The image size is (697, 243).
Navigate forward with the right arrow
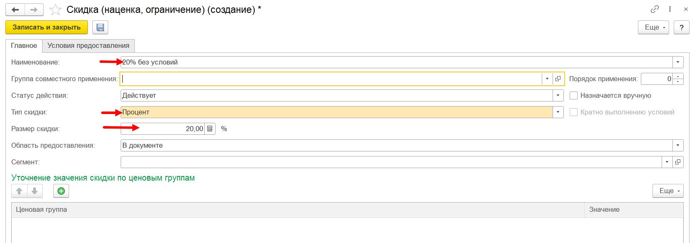34,10
